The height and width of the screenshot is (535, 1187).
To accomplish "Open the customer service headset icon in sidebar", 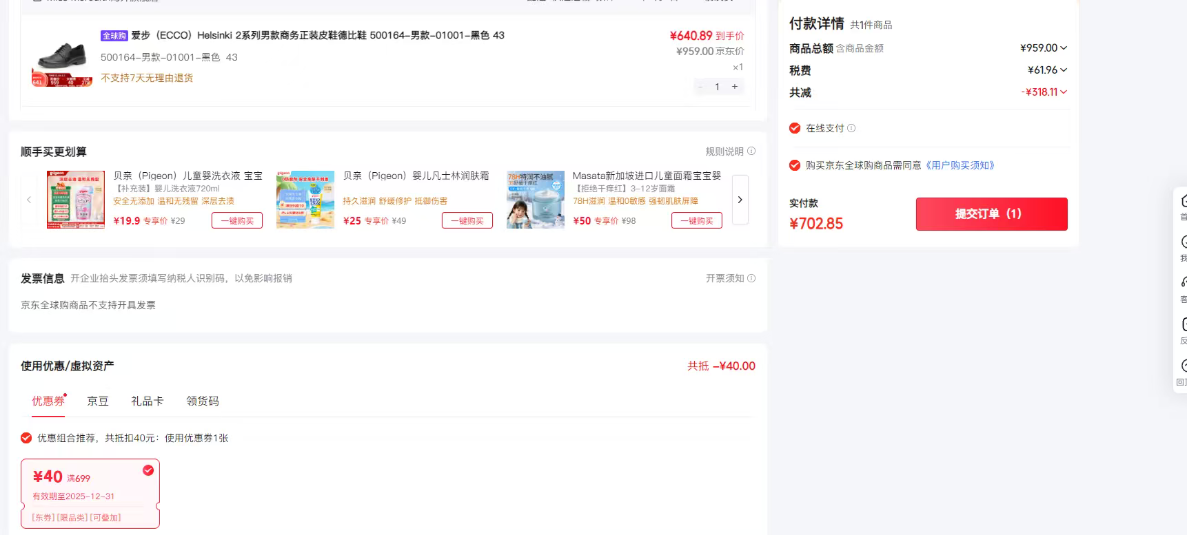I will coord(1183,282).
